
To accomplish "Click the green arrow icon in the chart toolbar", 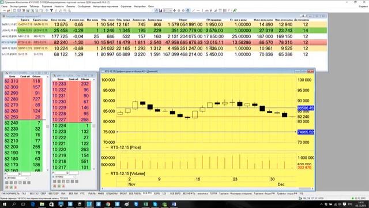I will 235,10.
